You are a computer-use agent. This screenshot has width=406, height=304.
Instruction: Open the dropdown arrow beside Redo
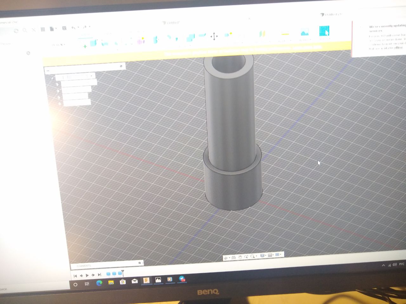coord(89,27)
